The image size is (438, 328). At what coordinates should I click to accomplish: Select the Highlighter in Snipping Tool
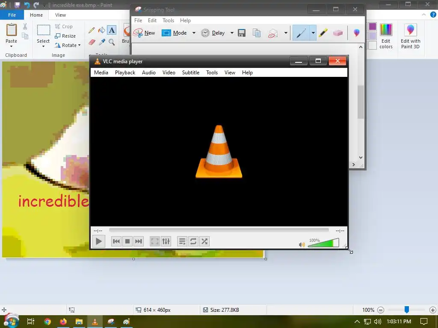click(323, 33)
